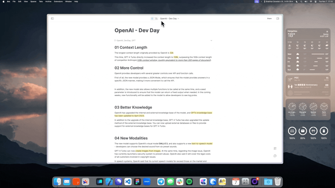Click the page view mode icon in title bar

coord(152,18)
